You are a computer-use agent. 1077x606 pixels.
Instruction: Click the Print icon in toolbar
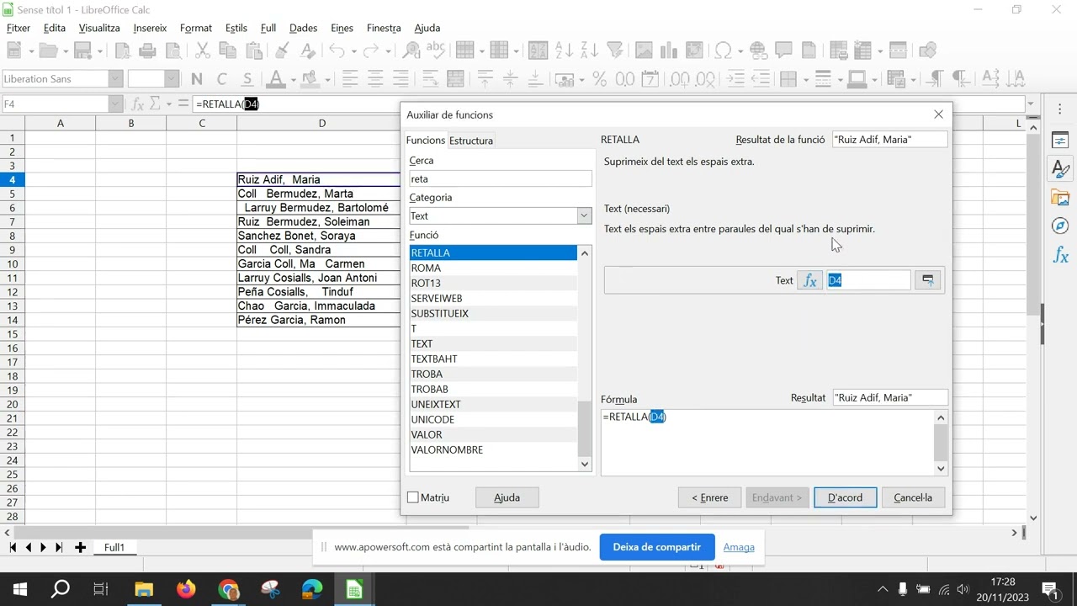148,50
